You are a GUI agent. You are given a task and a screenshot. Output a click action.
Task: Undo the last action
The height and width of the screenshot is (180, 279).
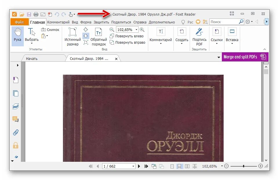(57, 14)
